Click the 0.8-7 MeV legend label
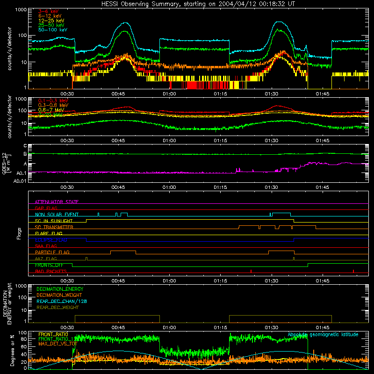This screenshot has width=374, height=374. (x=51, y=110)
